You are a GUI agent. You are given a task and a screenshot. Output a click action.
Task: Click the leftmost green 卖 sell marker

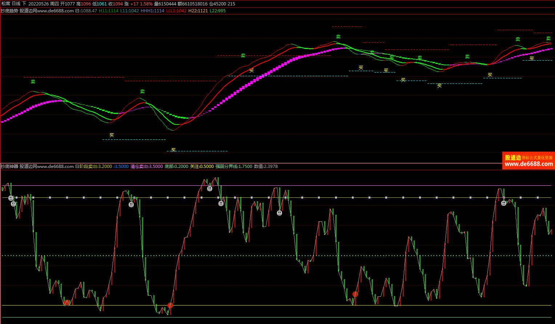pos(33,82)
